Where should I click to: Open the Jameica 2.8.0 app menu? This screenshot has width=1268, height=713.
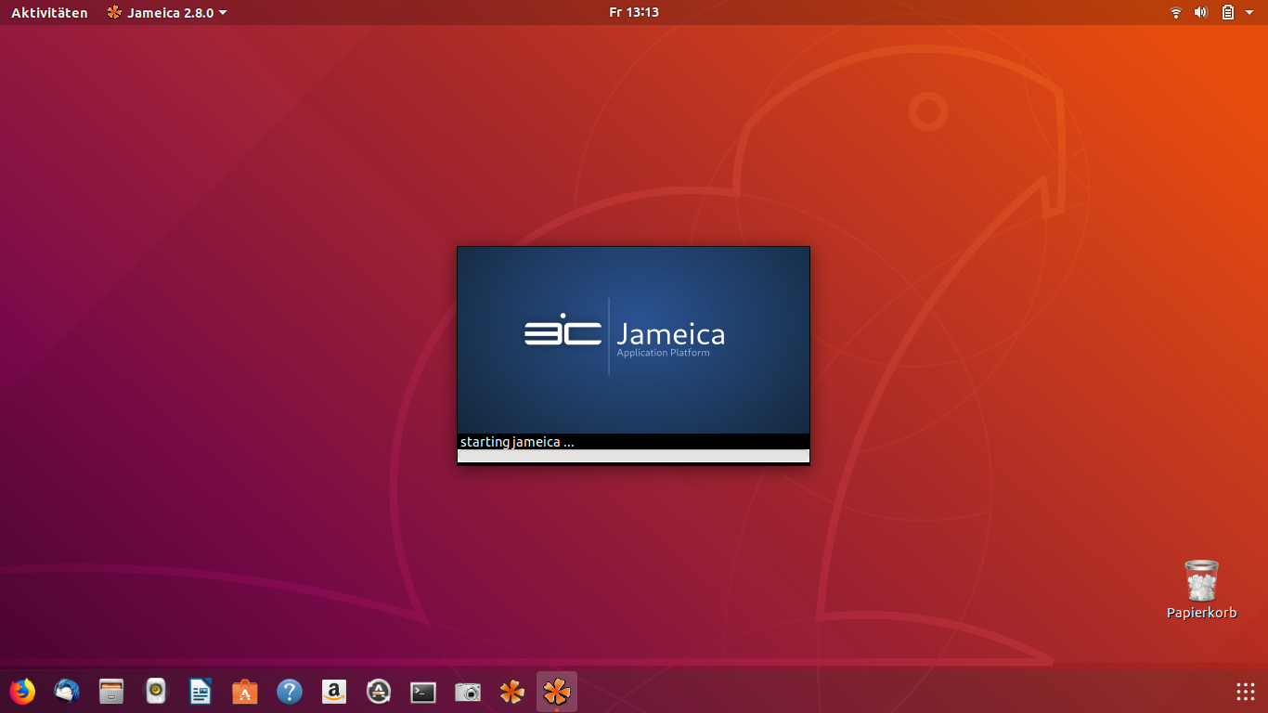167,12
